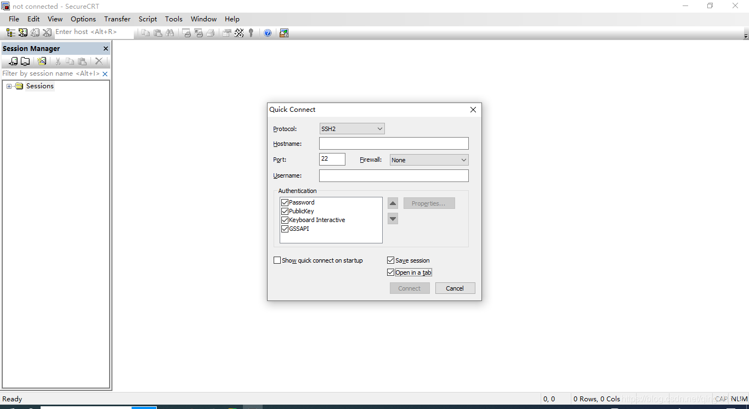Screen dimensions: 749x409
Task: Open the Edit menu
Action: (33, 19)
